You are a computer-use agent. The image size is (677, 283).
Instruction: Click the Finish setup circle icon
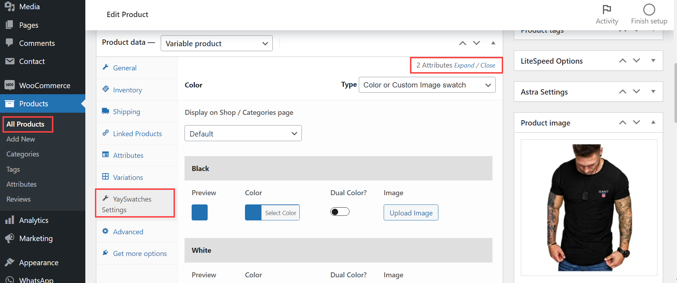tap(649, 10)
